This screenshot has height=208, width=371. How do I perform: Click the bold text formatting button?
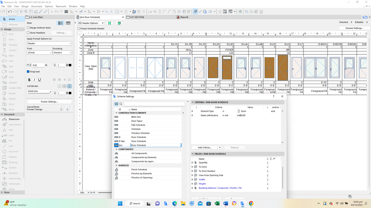tap(29, 80)
